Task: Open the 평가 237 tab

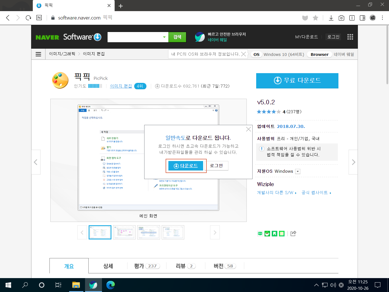Action: 147,266
